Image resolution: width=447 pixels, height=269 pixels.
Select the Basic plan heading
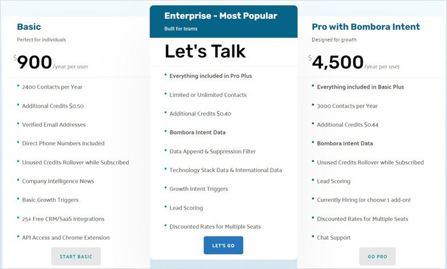point(29,27)
